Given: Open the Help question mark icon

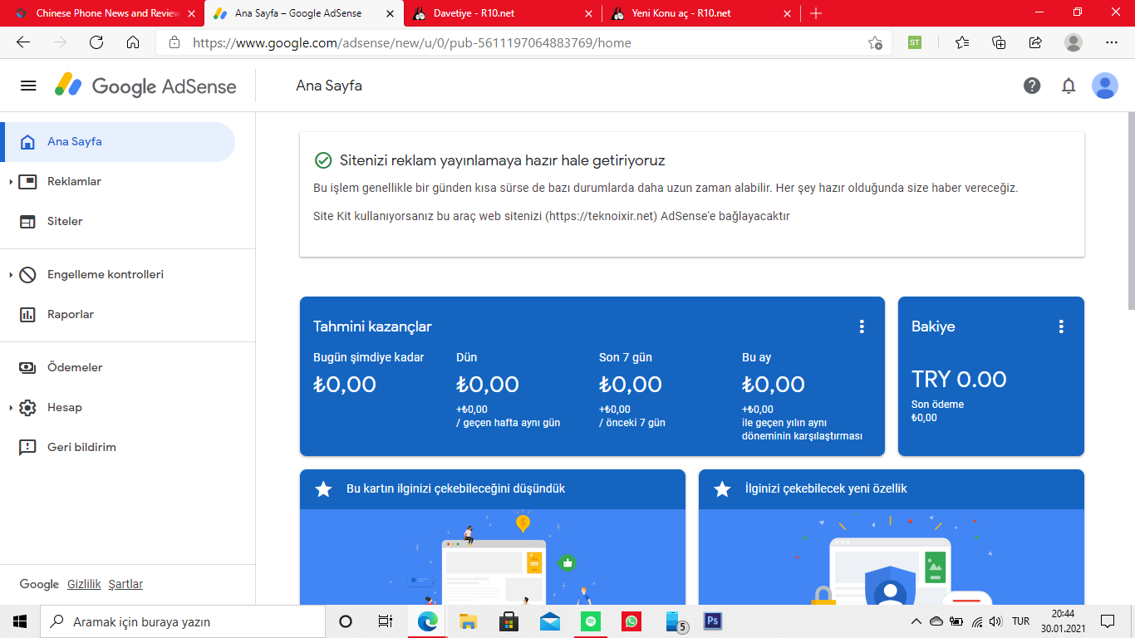Looking at the screenshot, I should point(1032,86).
